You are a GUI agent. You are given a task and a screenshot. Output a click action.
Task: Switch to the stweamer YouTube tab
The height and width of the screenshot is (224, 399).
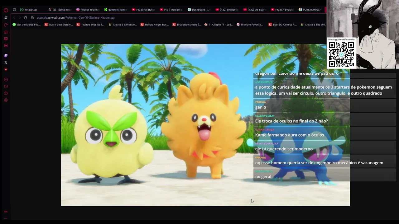point(227,10)
